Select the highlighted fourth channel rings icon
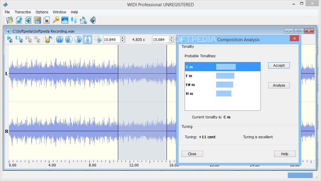321x181 pixels. 87,39
